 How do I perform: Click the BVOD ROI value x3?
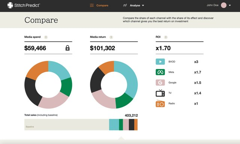196,62
